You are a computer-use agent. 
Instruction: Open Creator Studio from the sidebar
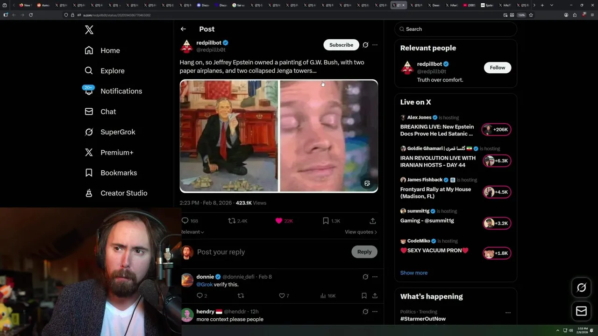[116, 193]
